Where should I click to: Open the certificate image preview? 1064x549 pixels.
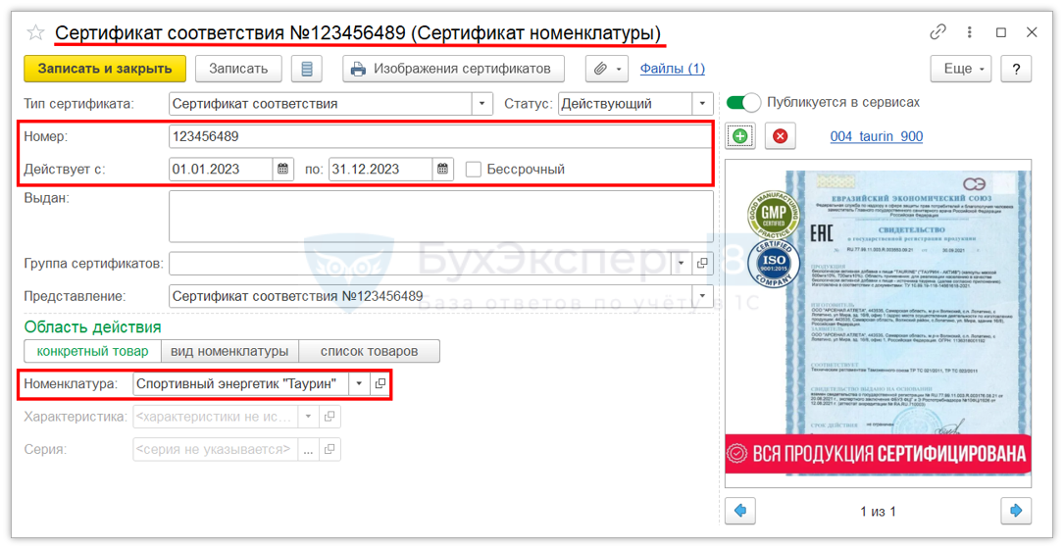[x=878, y=323]
